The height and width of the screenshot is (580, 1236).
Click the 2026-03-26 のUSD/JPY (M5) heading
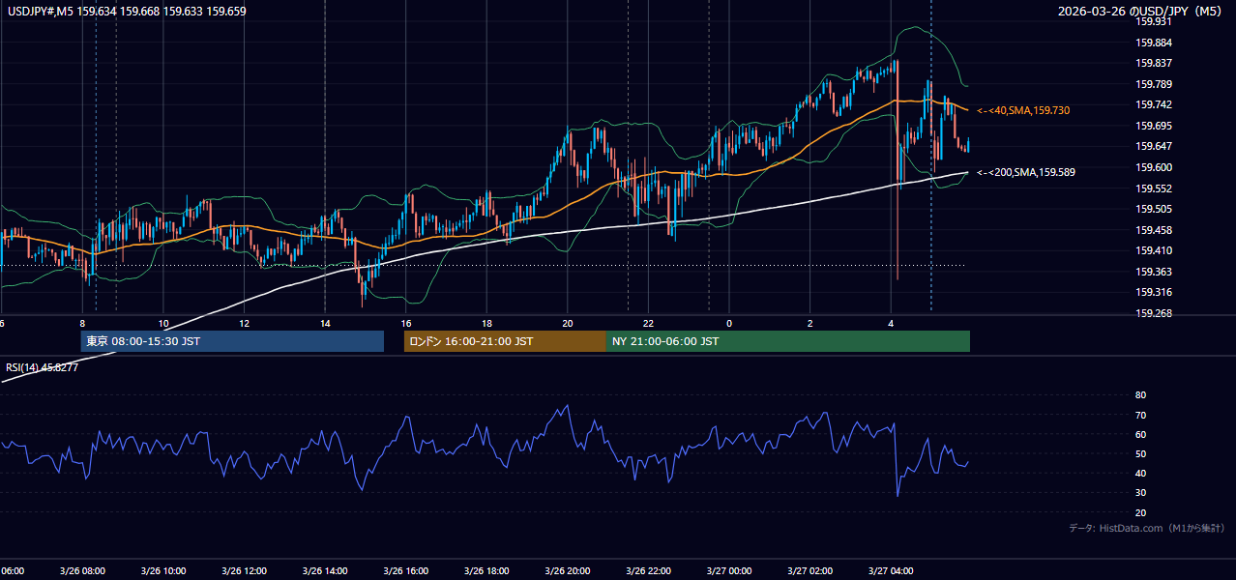1141,12
